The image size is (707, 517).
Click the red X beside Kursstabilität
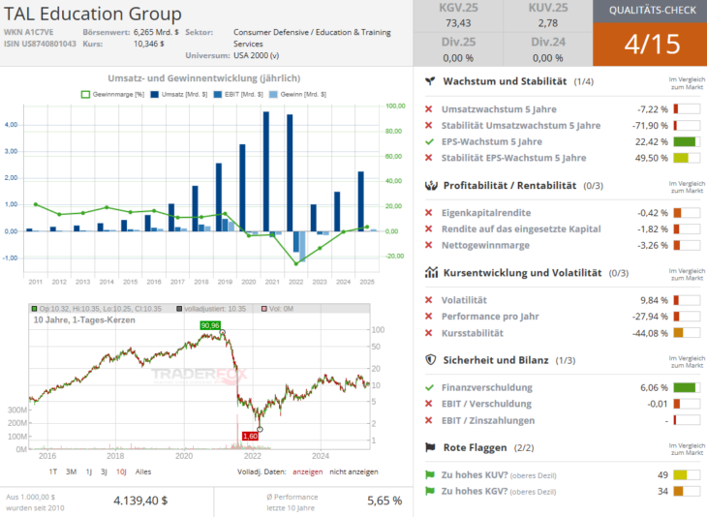click(x=429, y=333)
